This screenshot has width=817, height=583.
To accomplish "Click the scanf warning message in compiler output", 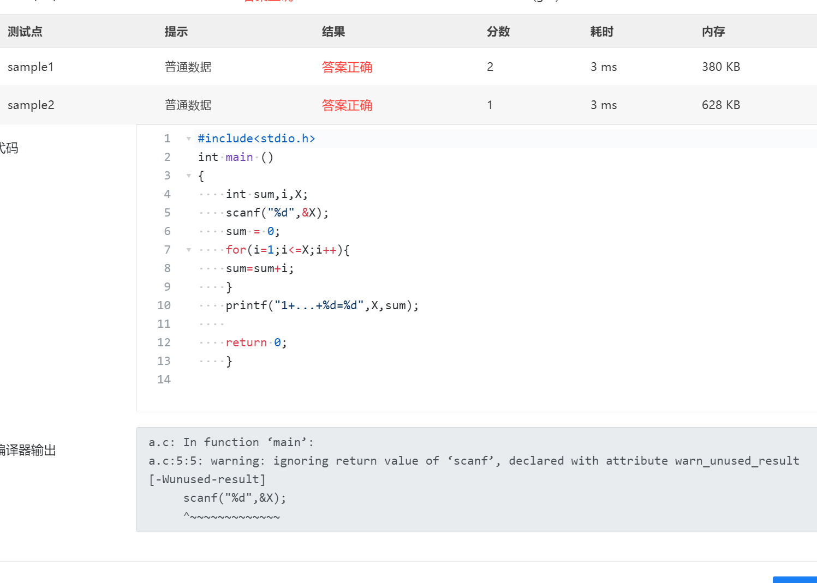I will 474,461.
